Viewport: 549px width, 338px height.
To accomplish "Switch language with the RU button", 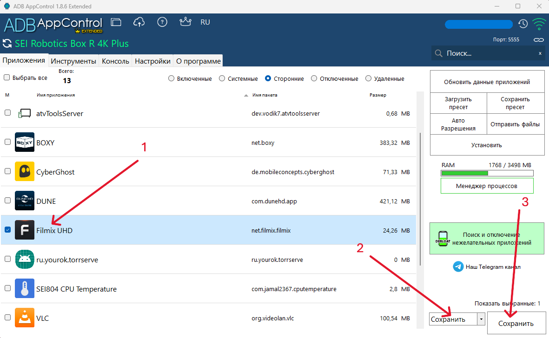I will click(205, 22).
